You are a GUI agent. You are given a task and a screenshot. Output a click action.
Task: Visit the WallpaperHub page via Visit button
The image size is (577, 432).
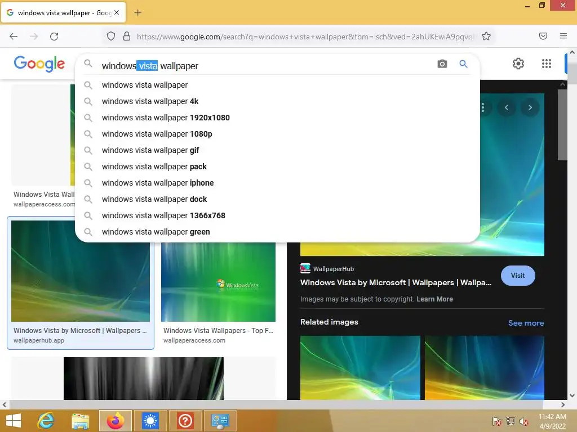[518, 276]
